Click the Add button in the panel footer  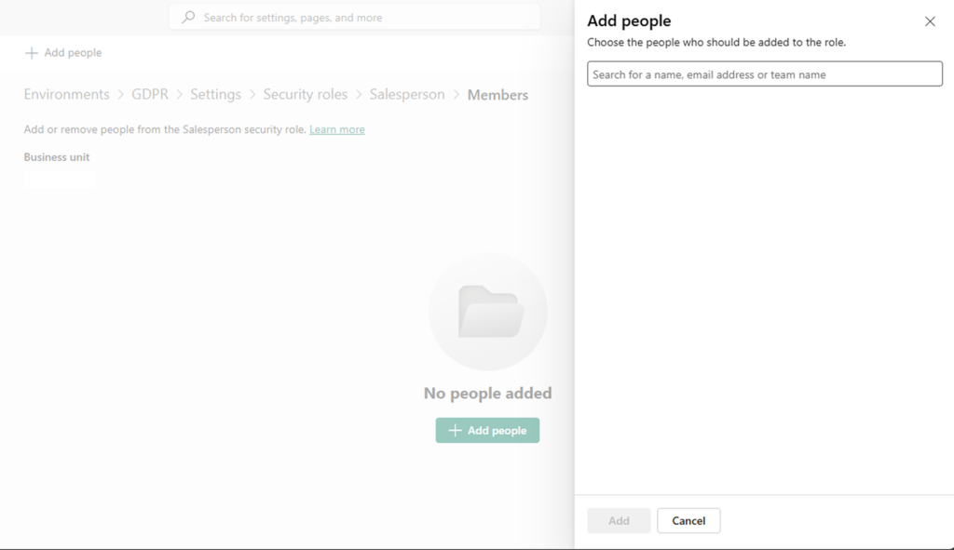pyautogui.click(x=619, y=521)
